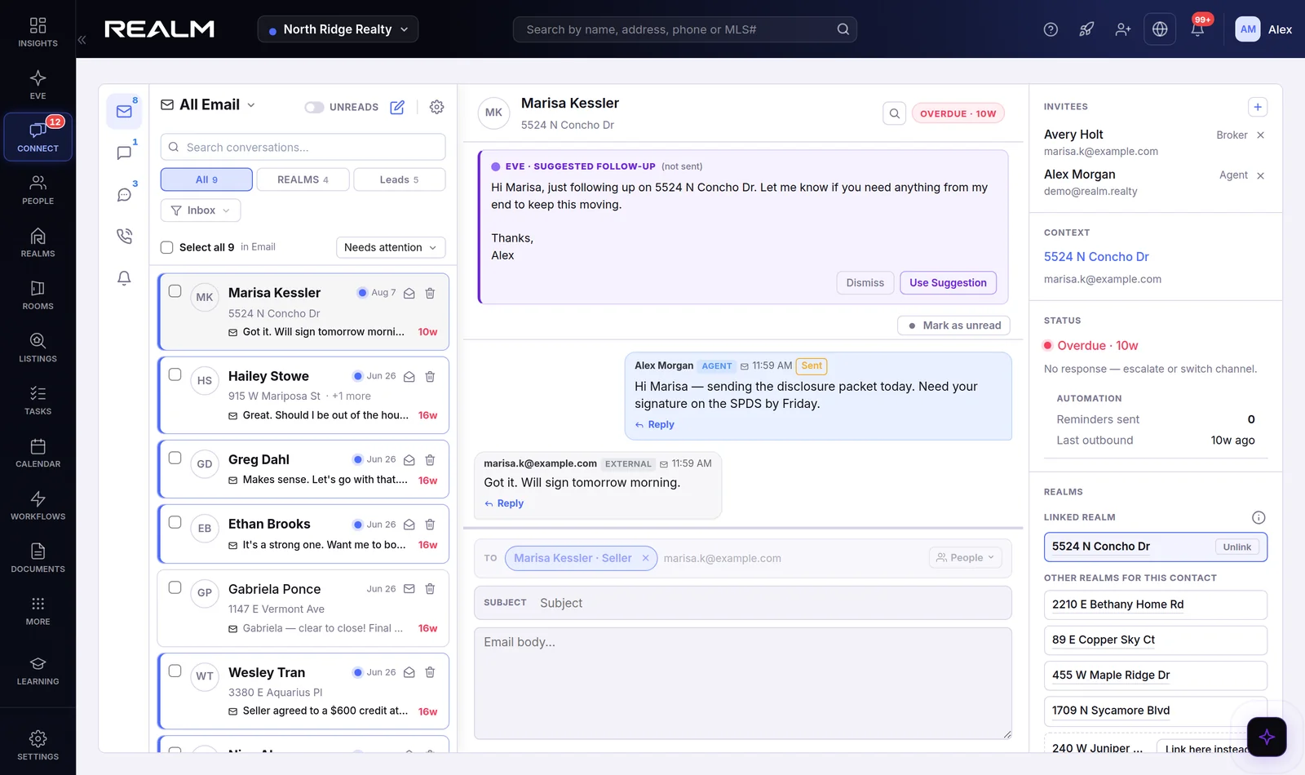Open email settings gear icon

436,107
